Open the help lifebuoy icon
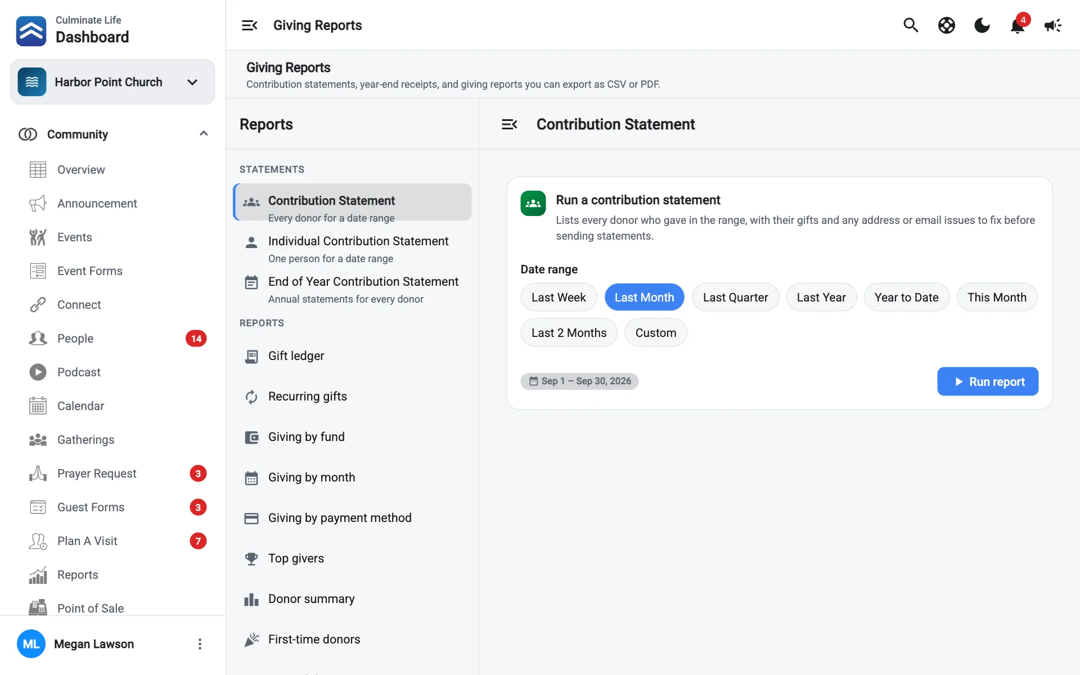1080x675 pixels. point(947,25)
